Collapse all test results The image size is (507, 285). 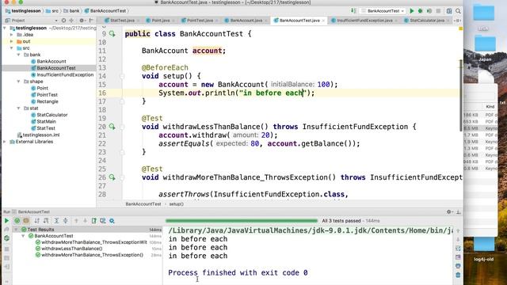pyautogui.click(x=66, y=221)
